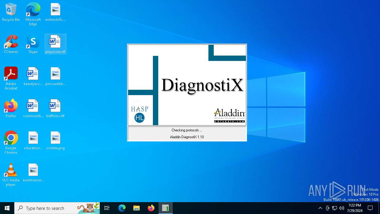This screenshot has width=380, height=214.
Task: Select the CCleaner desktop shortcut
Action: (11, 45)
